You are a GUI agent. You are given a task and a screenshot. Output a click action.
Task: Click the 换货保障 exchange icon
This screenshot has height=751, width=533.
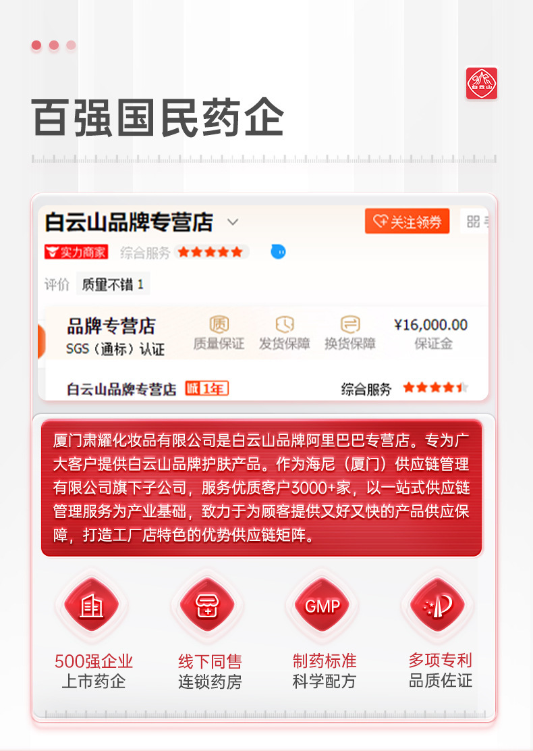[x=350, y=325]
